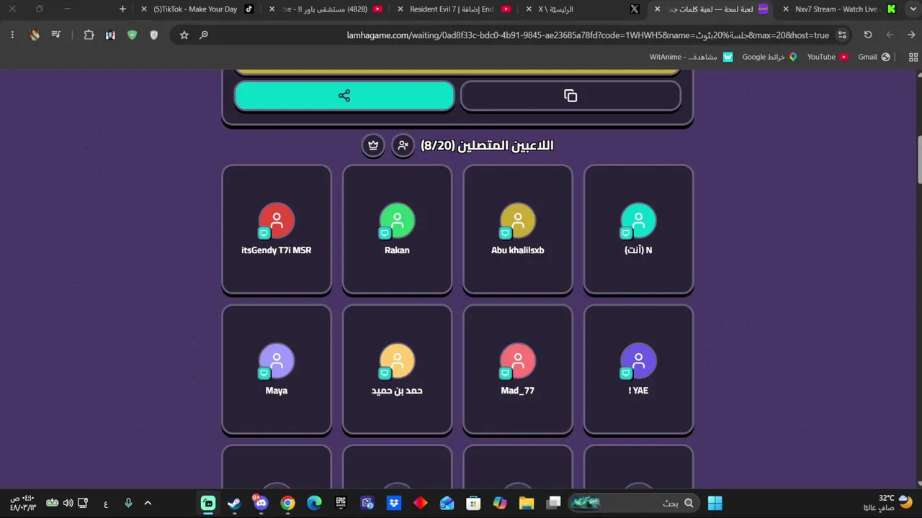Close the لعبة لمحة tab
This screenshot has width=922, height=518.
point(657,9)
